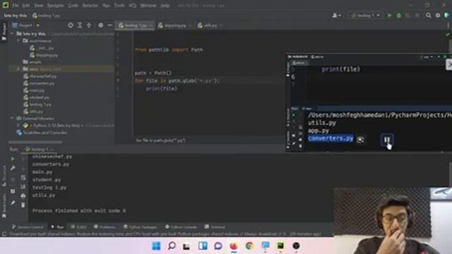The width and height of the screenshot is (452, 254).
Task: Open PyCharm from the taskbar
Action: pos(280,246)
